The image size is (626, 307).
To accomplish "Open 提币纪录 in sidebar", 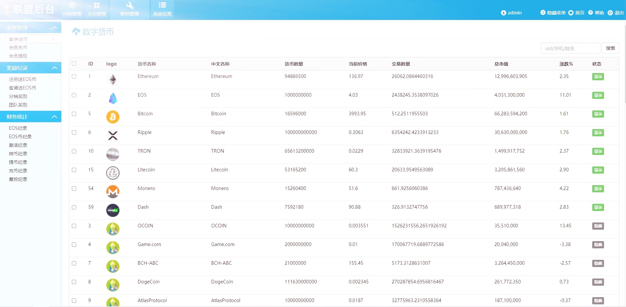I will (x=18, y=162).
